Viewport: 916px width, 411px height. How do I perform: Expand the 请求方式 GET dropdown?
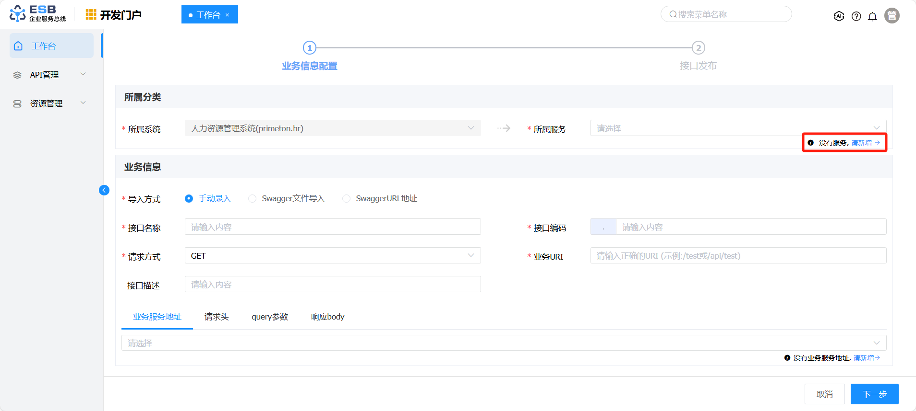pyautogui.click(x=332, y=256)
